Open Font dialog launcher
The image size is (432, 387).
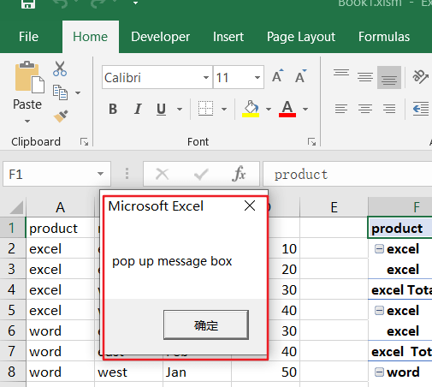pyautogui.click(x=311, y=141)
